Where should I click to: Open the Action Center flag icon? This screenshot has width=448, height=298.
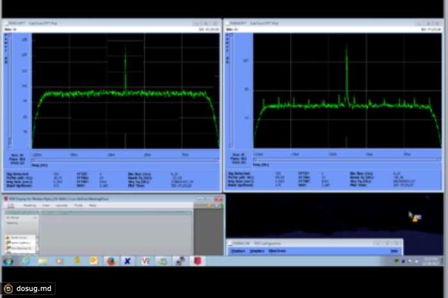410,261
